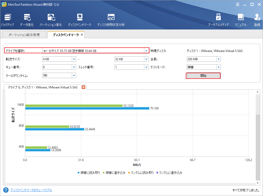Expand the 全長 size dropdown

pos(218,59)
